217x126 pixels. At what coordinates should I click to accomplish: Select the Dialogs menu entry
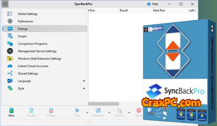(23, 29)
